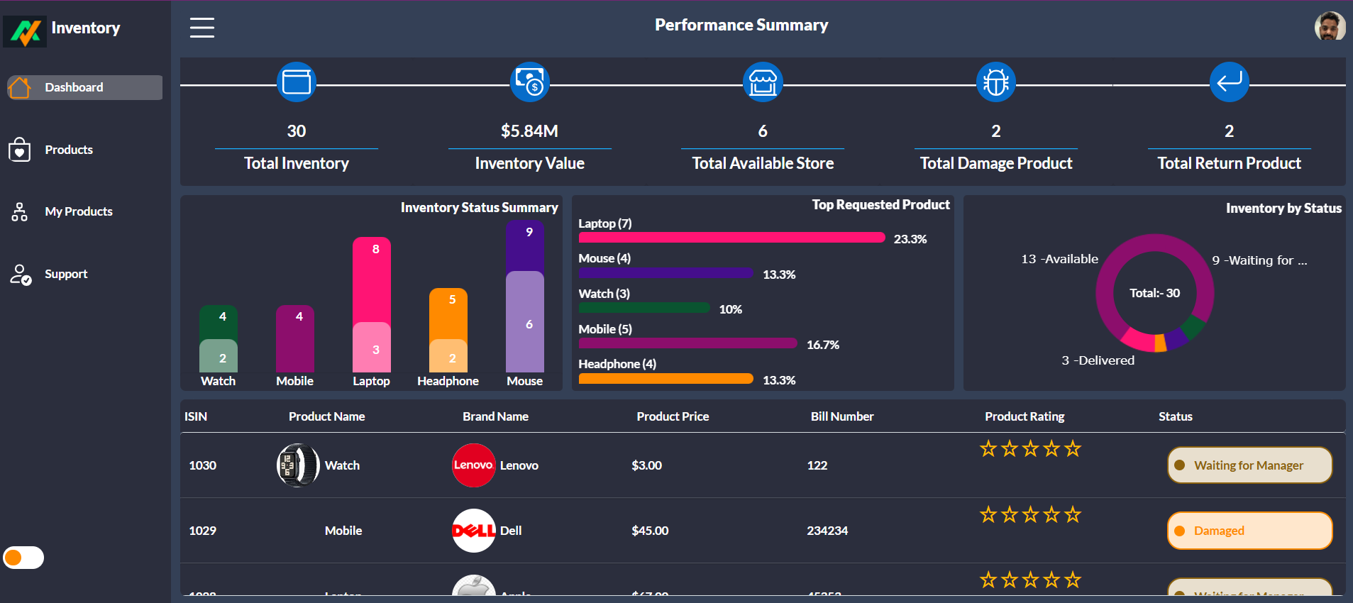
Task: Select the Mouse bar in status chart
Action: (x=525, y=298)
